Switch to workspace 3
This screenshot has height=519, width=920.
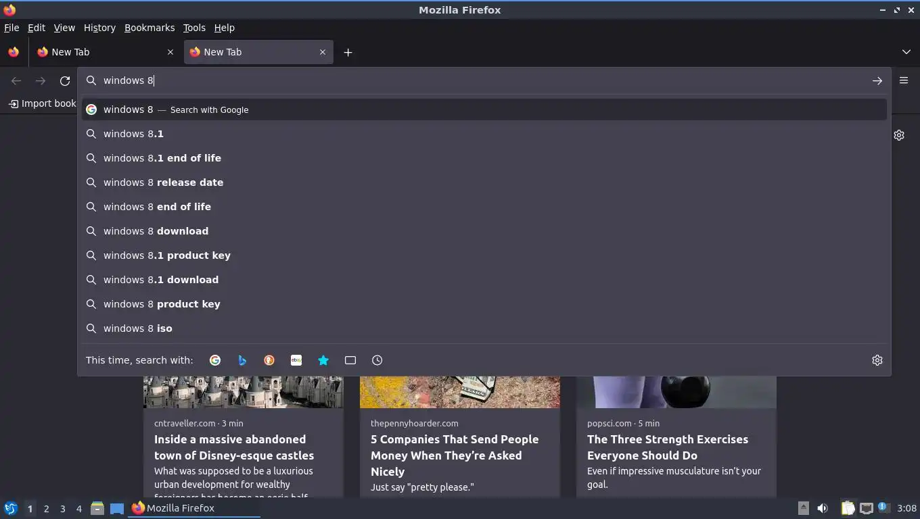[x=63, y=509]
